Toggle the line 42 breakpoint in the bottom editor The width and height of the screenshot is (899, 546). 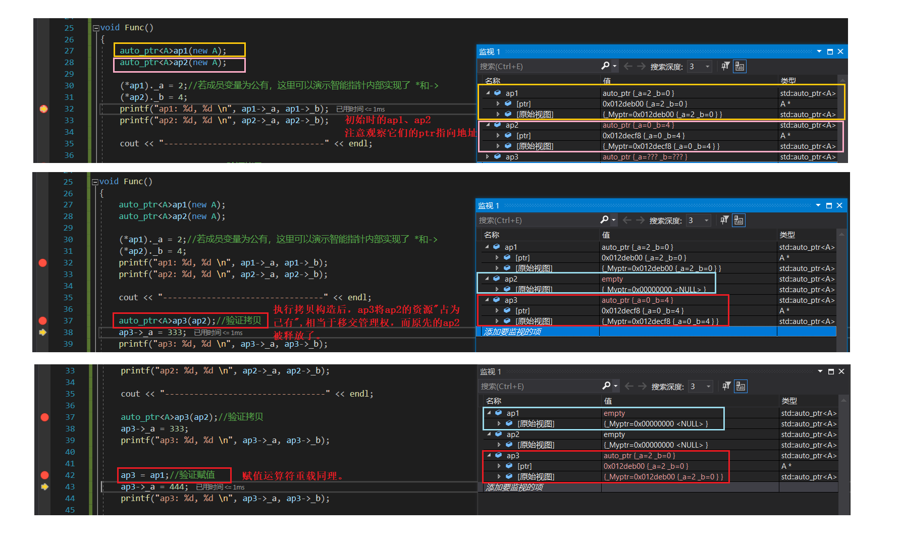point(44,475)
